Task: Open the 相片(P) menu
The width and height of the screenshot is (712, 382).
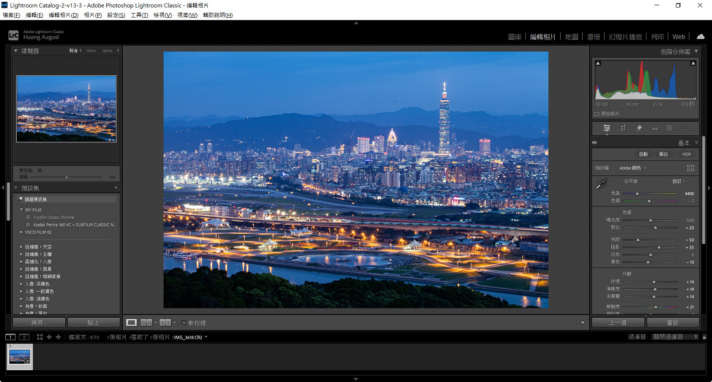Action: (93, 15)
